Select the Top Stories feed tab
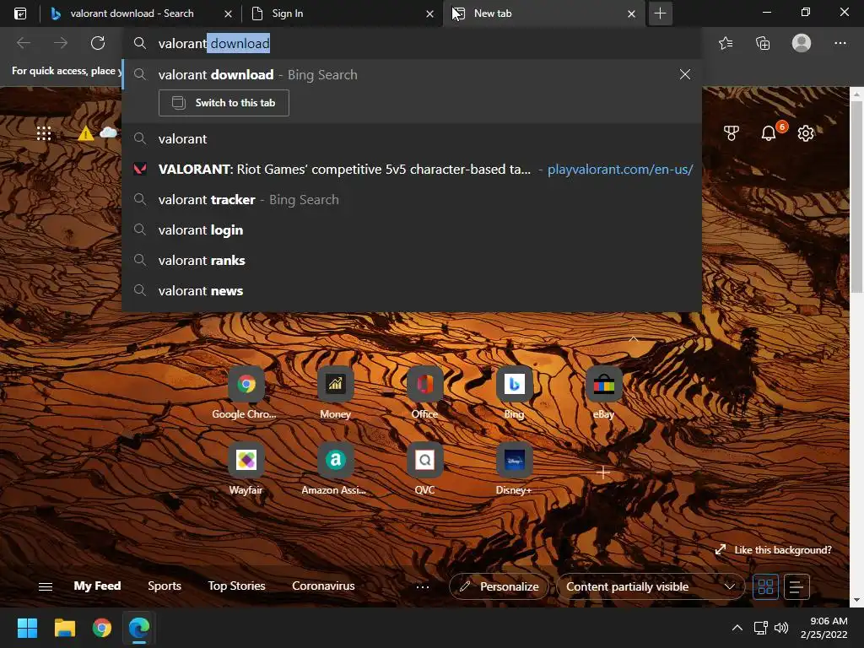 point(236,586)
